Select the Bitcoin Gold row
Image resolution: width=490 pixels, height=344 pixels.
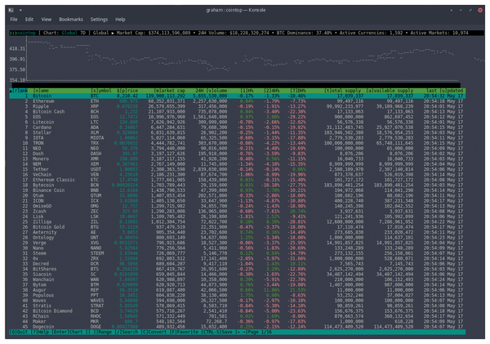[238, 227]
